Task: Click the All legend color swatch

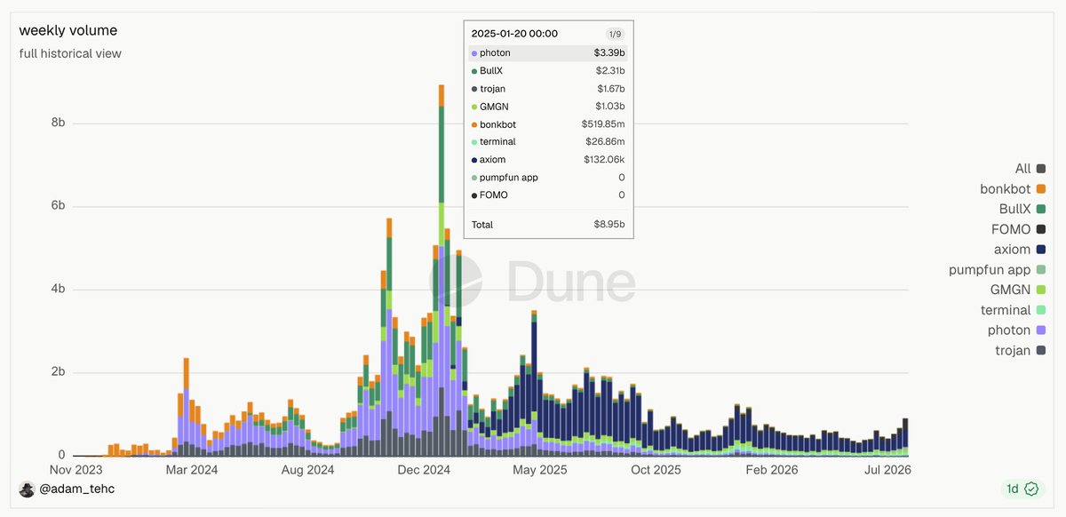Action: pos(1040,169)
